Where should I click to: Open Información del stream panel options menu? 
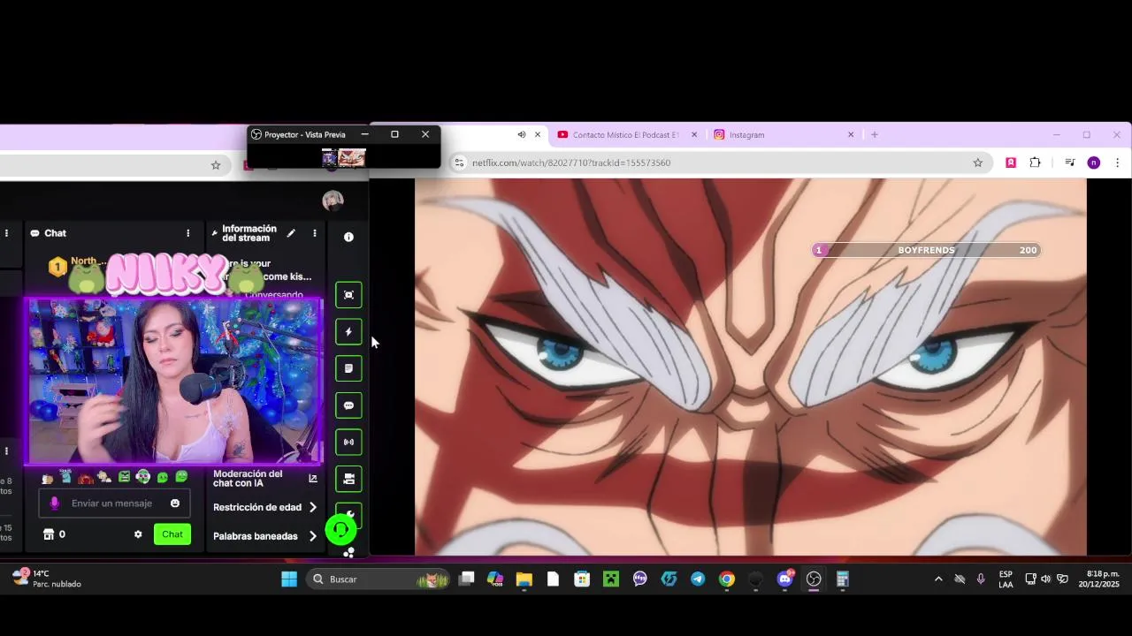(x=315, y=233)
